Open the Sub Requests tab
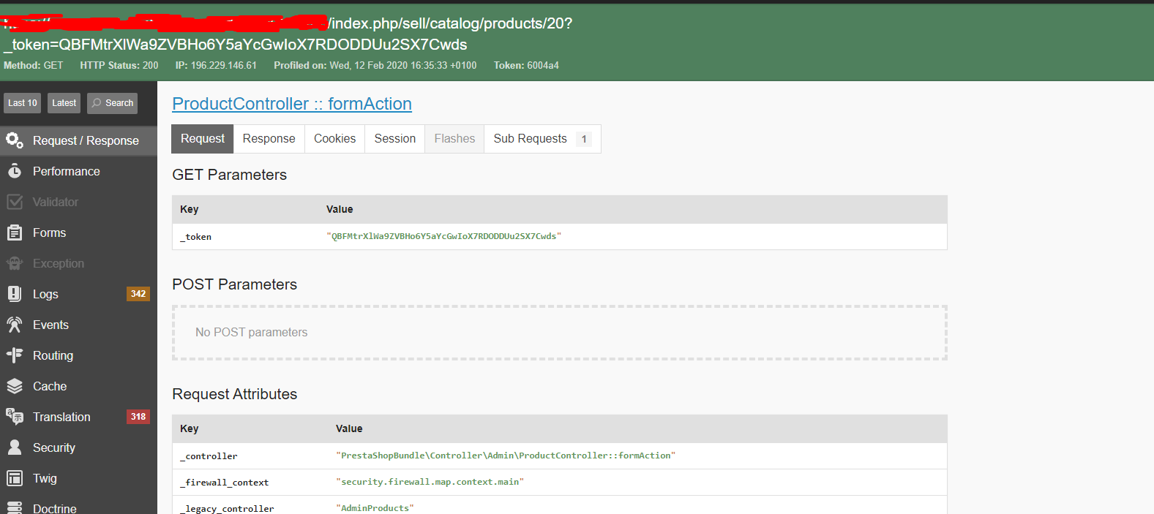Viewport: 1154px width, 514px height. (x=542, y=139)
